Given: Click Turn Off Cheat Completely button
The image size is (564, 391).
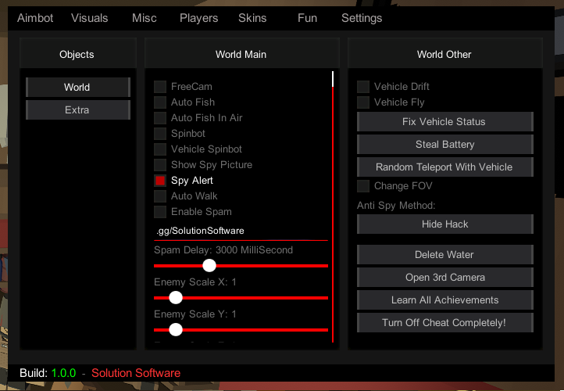Looking at the screenshot, I should pos(445,323).
